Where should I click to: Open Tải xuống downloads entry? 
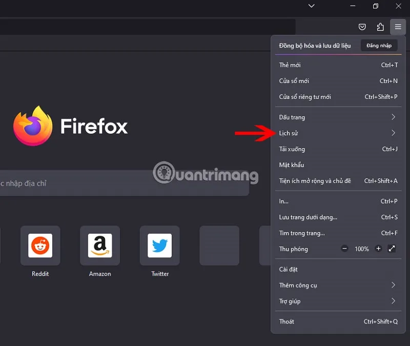(x=338, y=149)
